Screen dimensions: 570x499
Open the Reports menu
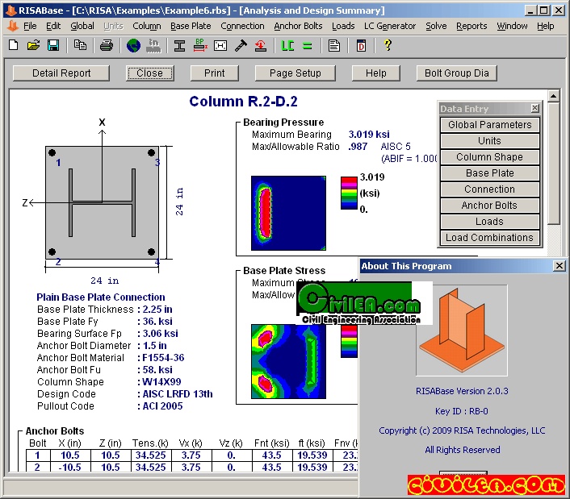point(472,26)
